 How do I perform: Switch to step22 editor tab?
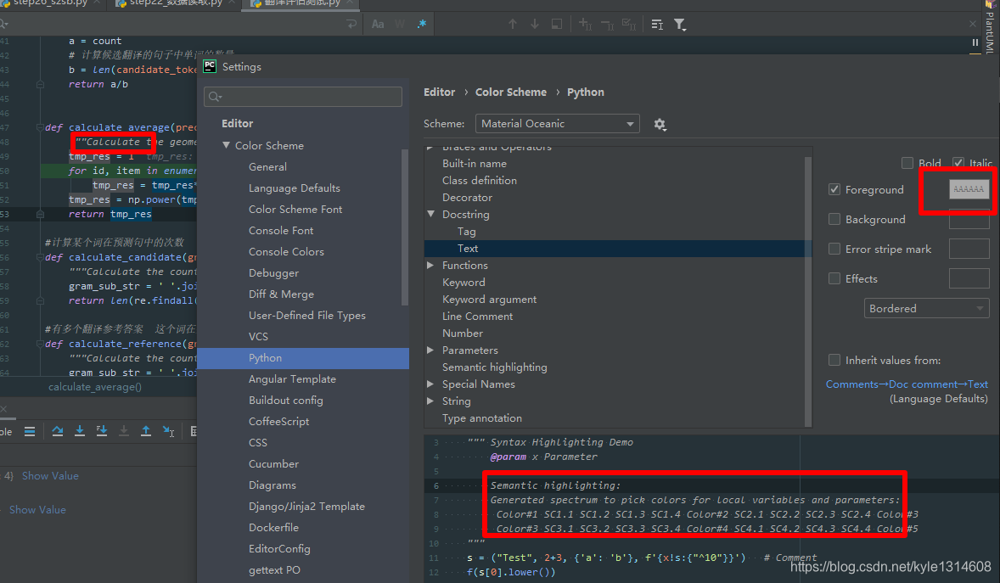pos(176,4)
